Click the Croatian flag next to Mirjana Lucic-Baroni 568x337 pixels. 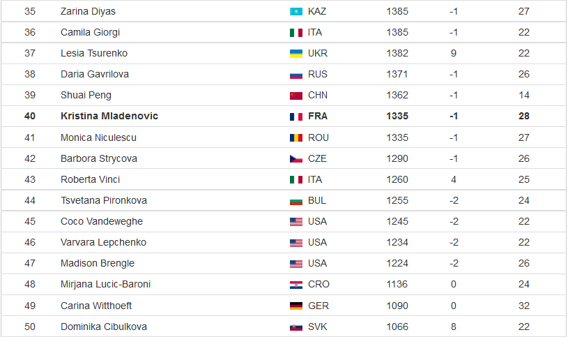(x=296, y=285)
